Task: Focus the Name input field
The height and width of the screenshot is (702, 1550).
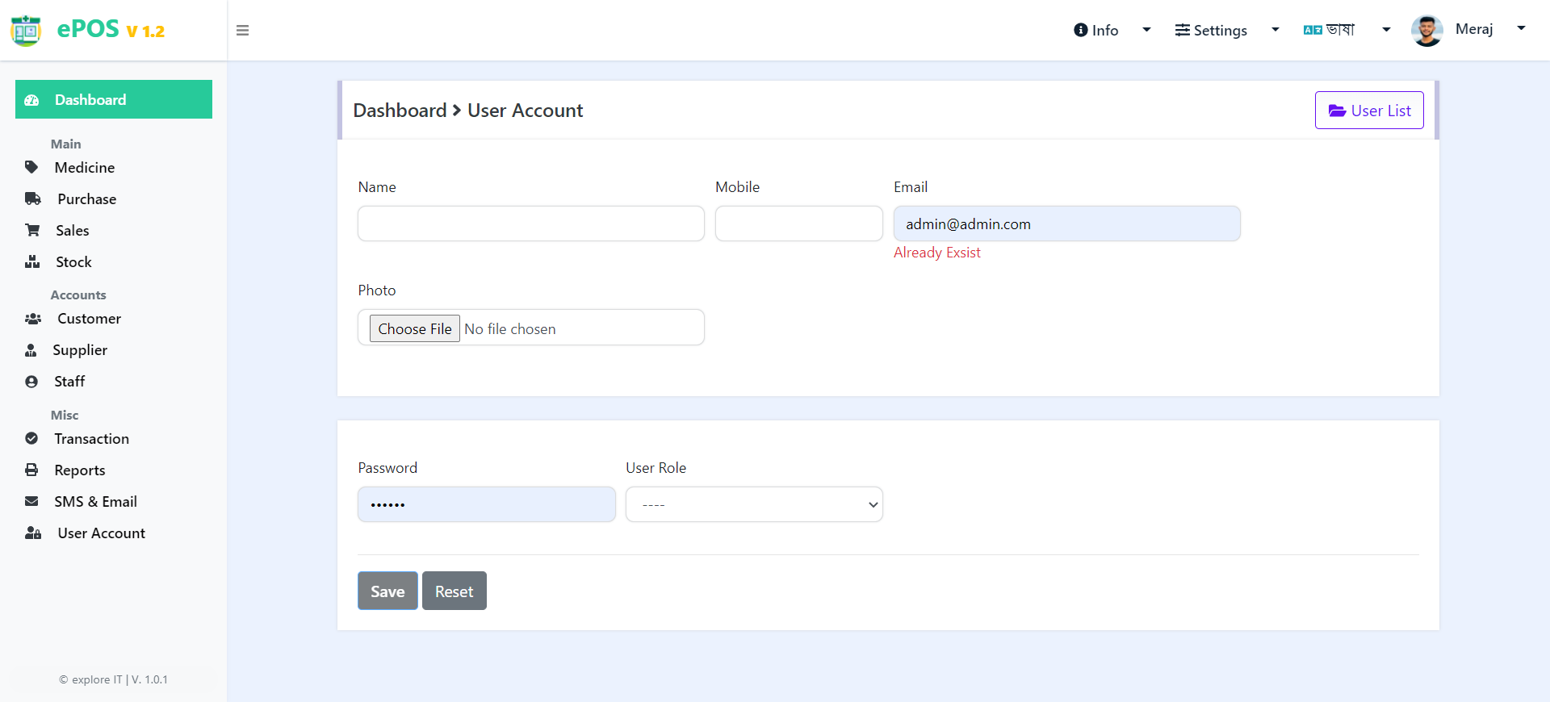Action: [x=531, y=224]
